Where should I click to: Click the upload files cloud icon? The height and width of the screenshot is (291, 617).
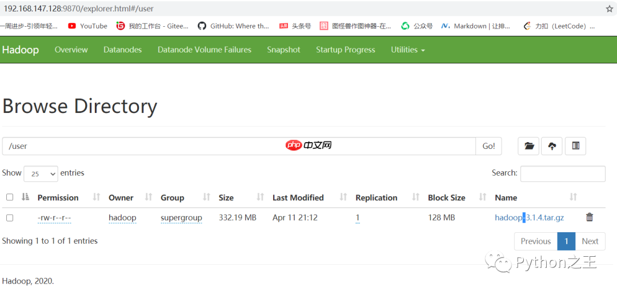tap(552, 146)
